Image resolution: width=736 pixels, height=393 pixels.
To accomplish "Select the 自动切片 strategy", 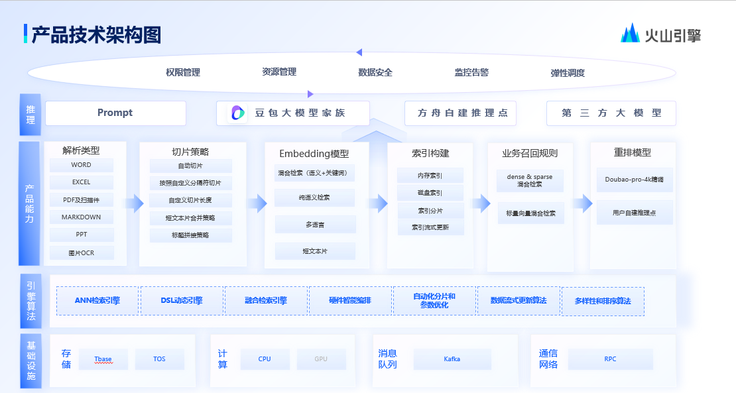I will [190, 166].
